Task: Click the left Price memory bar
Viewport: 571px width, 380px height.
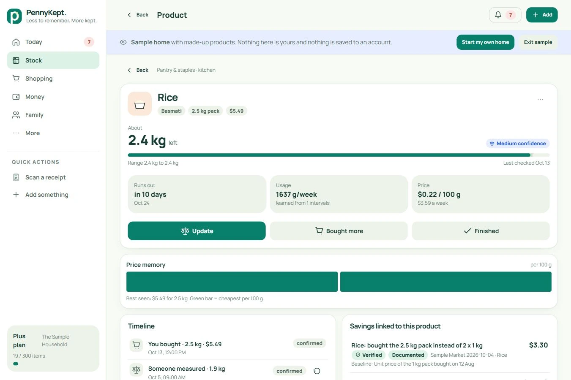Action: click(232, 282)
